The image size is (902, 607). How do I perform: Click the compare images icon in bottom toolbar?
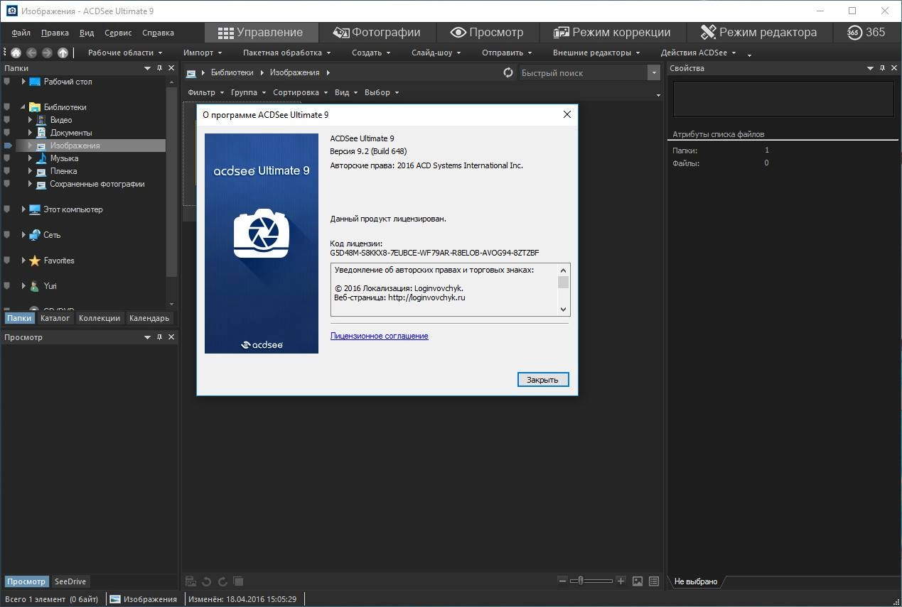coord(238,581)
